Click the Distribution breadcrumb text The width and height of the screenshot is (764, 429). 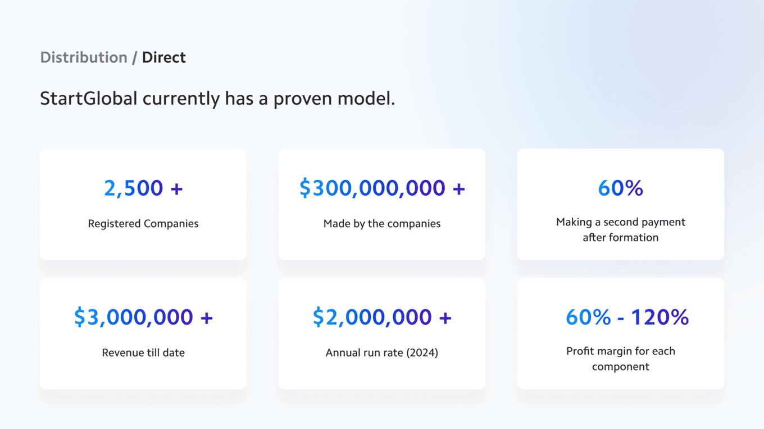pyautogui.click(x=84, y=57)
